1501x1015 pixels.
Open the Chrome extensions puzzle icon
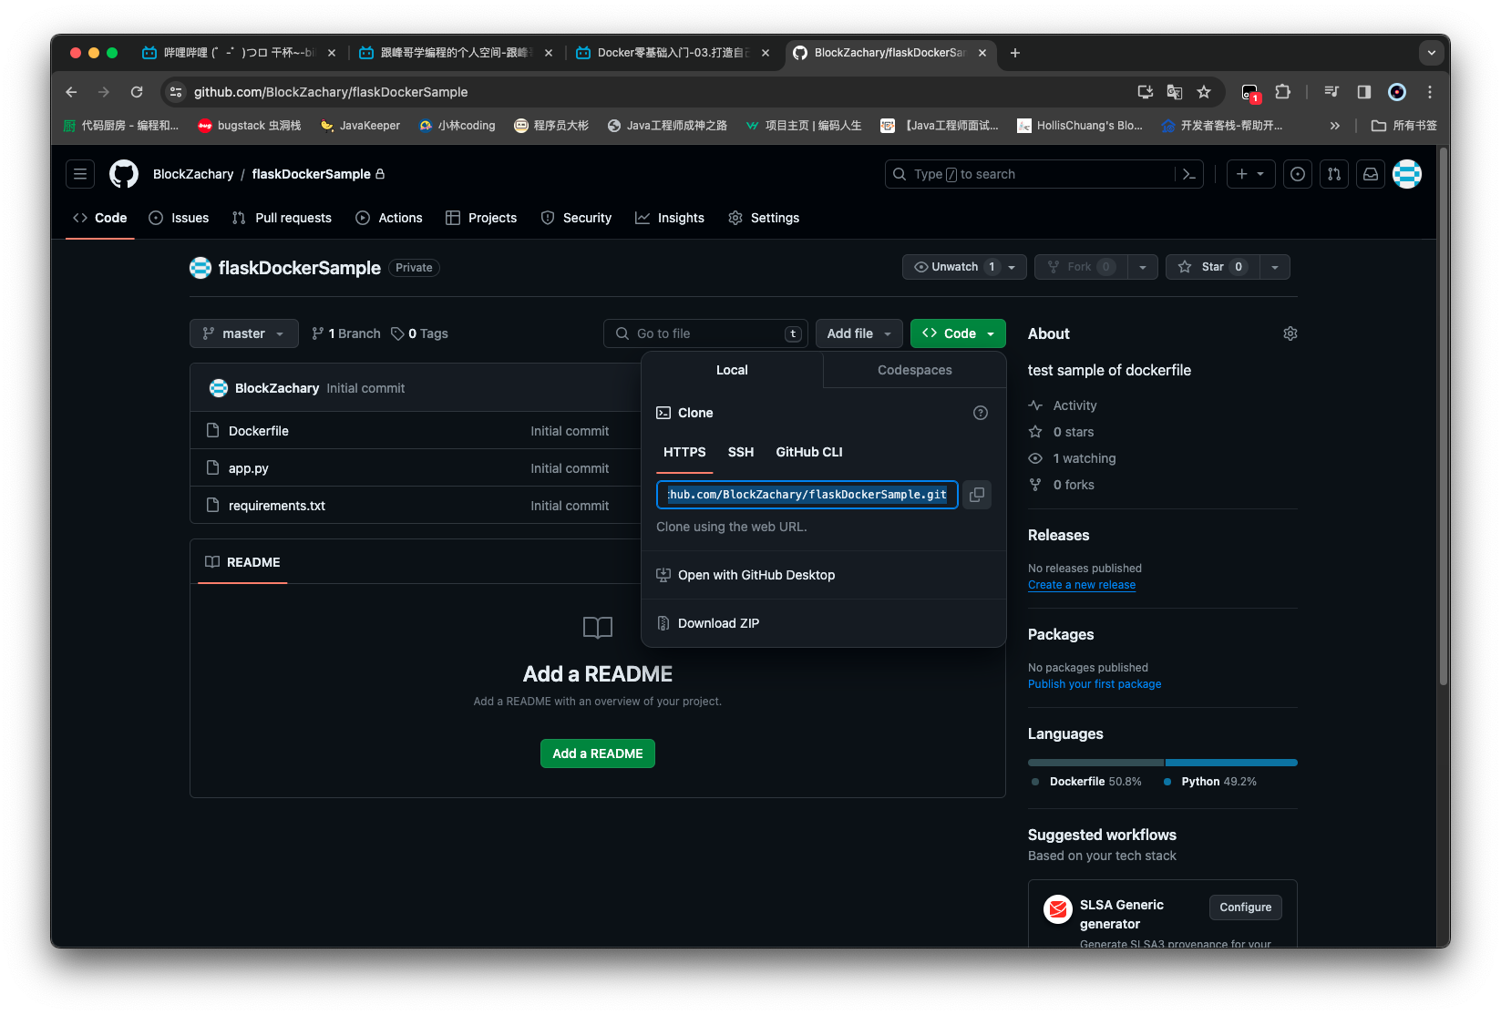coord(1283,92)
